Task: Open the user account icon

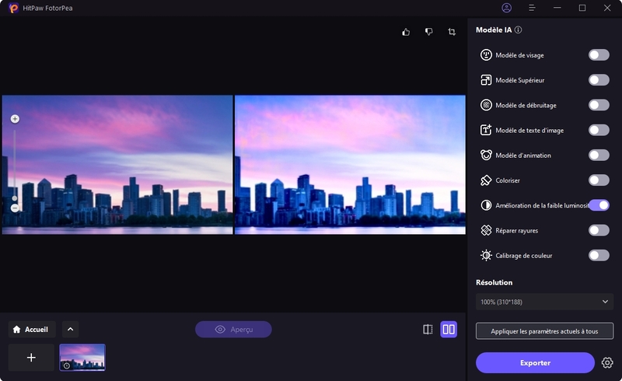Action: [507, 8]
